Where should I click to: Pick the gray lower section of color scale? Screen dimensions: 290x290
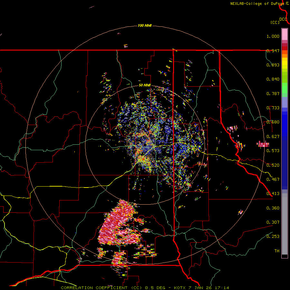pyautogui.click(x=285, y=224)
